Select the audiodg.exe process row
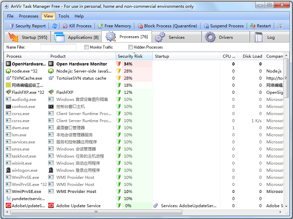 pyautogui.click(x=144, y=100)
